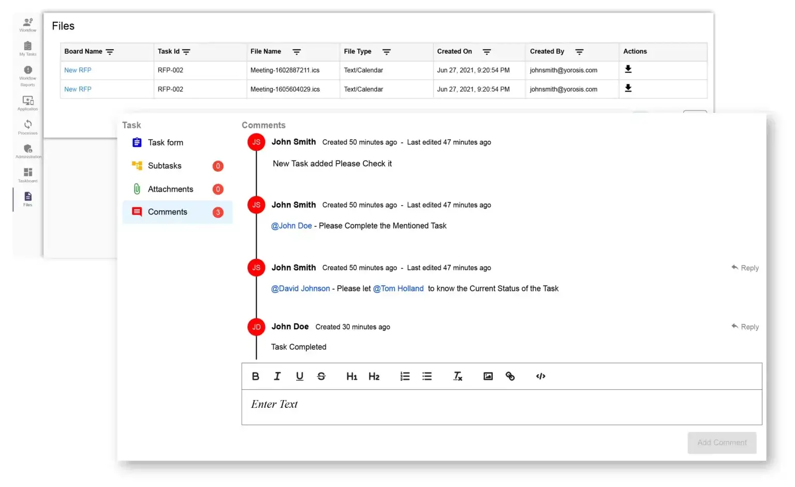Toggle bold formatting in the editor
Screen dimensions: 795x487
point(255,376)
